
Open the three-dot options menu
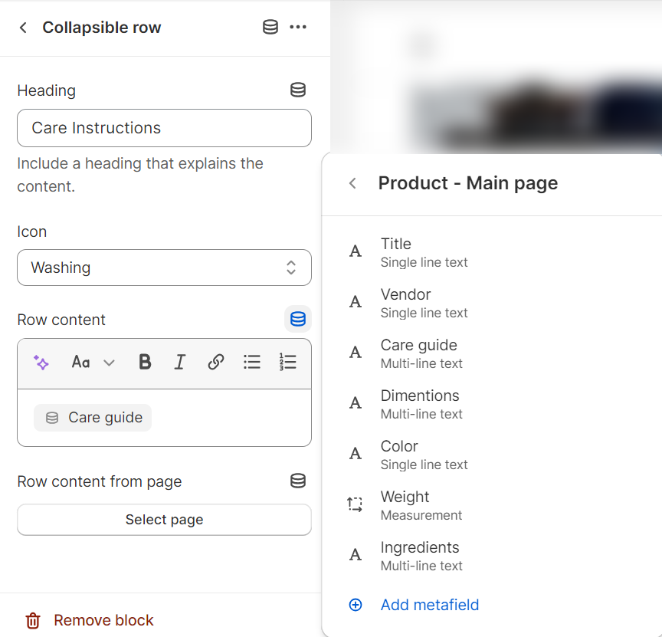point(299,27)
